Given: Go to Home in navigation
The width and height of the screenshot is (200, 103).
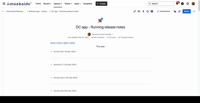Looking at the screenshot, I should click(x=38, y=4).
